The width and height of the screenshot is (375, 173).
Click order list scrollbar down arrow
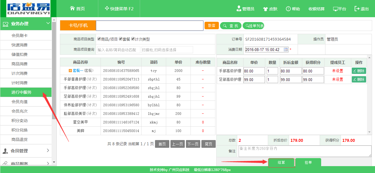[x=369, y=132]
